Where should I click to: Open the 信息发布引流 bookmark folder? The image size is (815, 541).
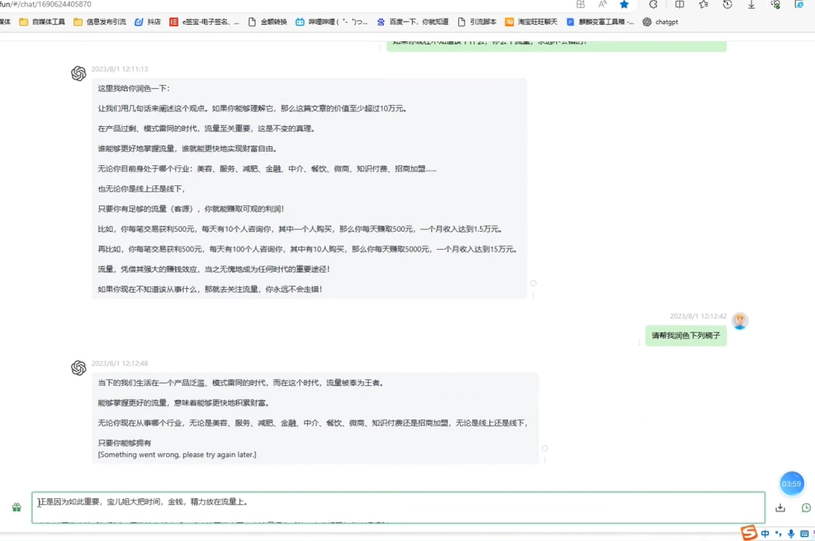click(100, 22)
